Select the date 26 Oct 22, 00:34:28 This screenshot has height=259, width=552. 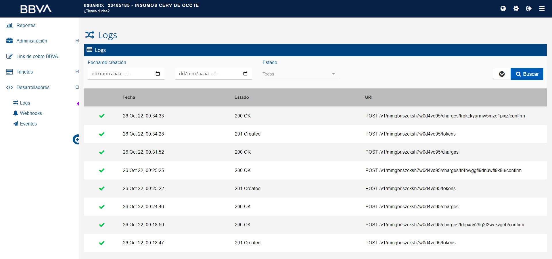(x=143, y=134)
